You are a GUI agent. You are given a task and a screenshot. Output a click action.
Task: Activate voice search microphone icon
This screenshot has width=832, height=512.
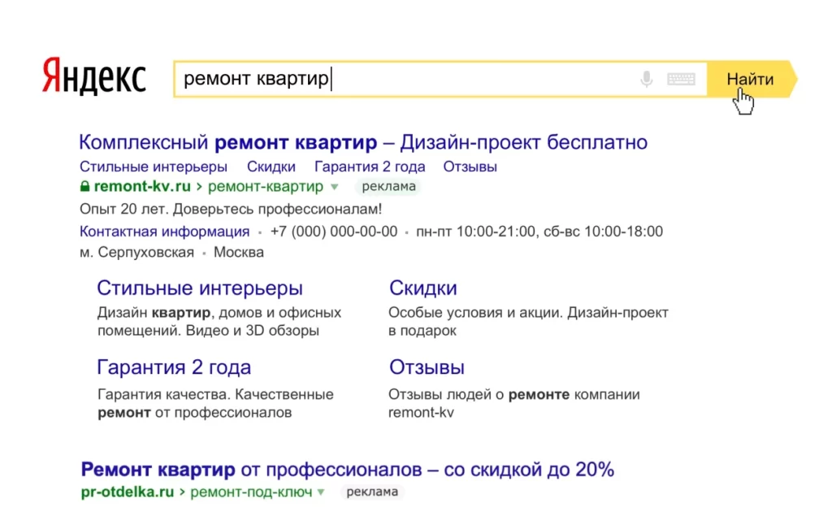click(646, 80)
